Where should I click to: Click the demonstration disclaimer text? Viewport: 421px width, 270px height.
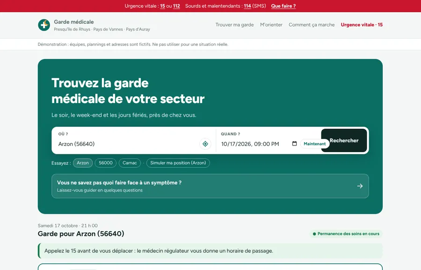pyautogui.click(x=133, y=44)
